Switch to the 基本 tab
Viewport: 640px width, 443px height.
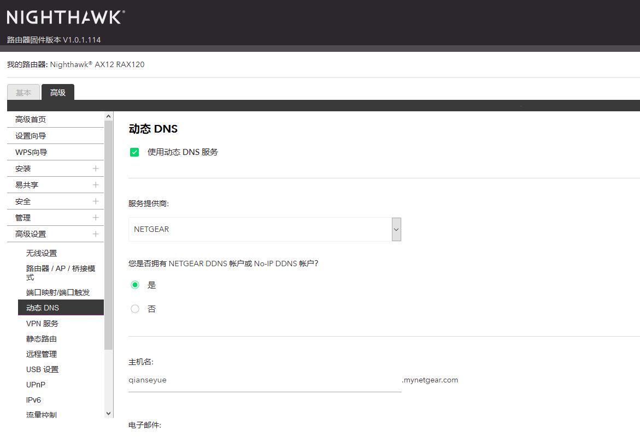tap(24, 93)
